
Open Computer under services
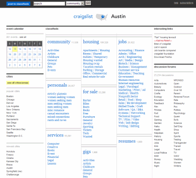click(x=53, y=144)
